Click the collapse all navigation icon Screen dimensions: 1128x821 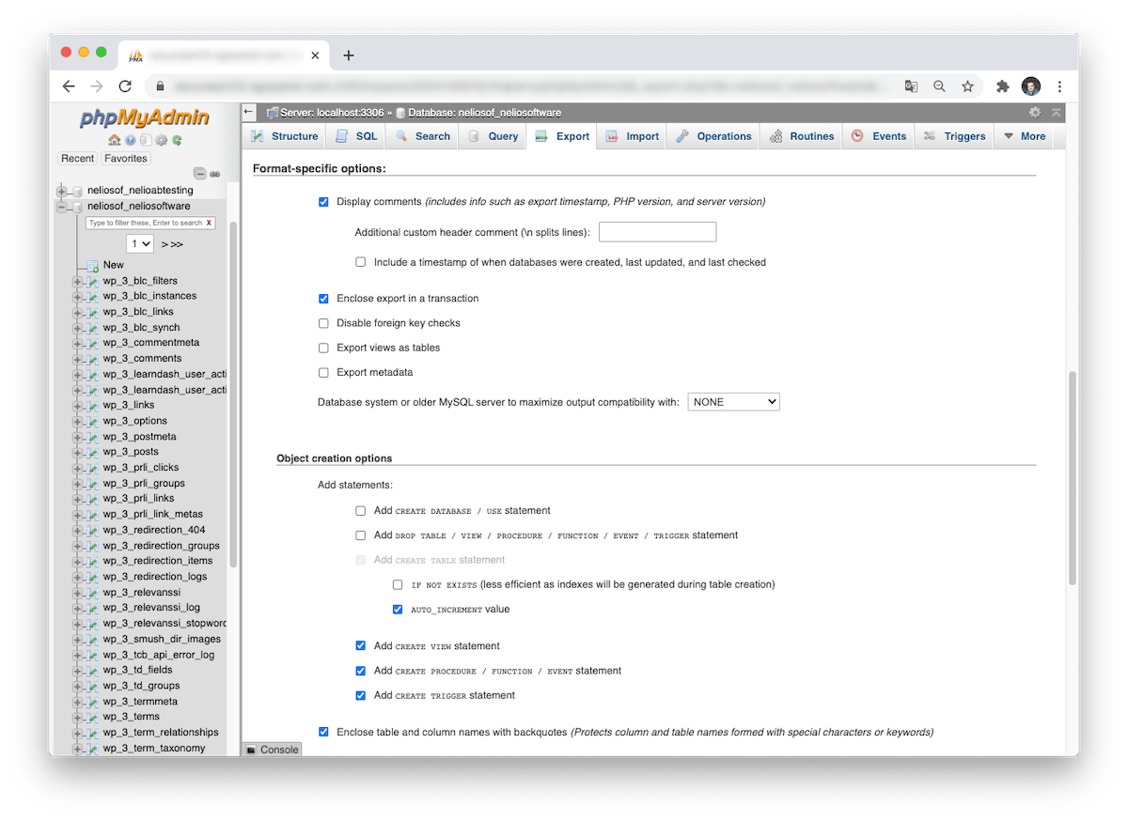199,174
